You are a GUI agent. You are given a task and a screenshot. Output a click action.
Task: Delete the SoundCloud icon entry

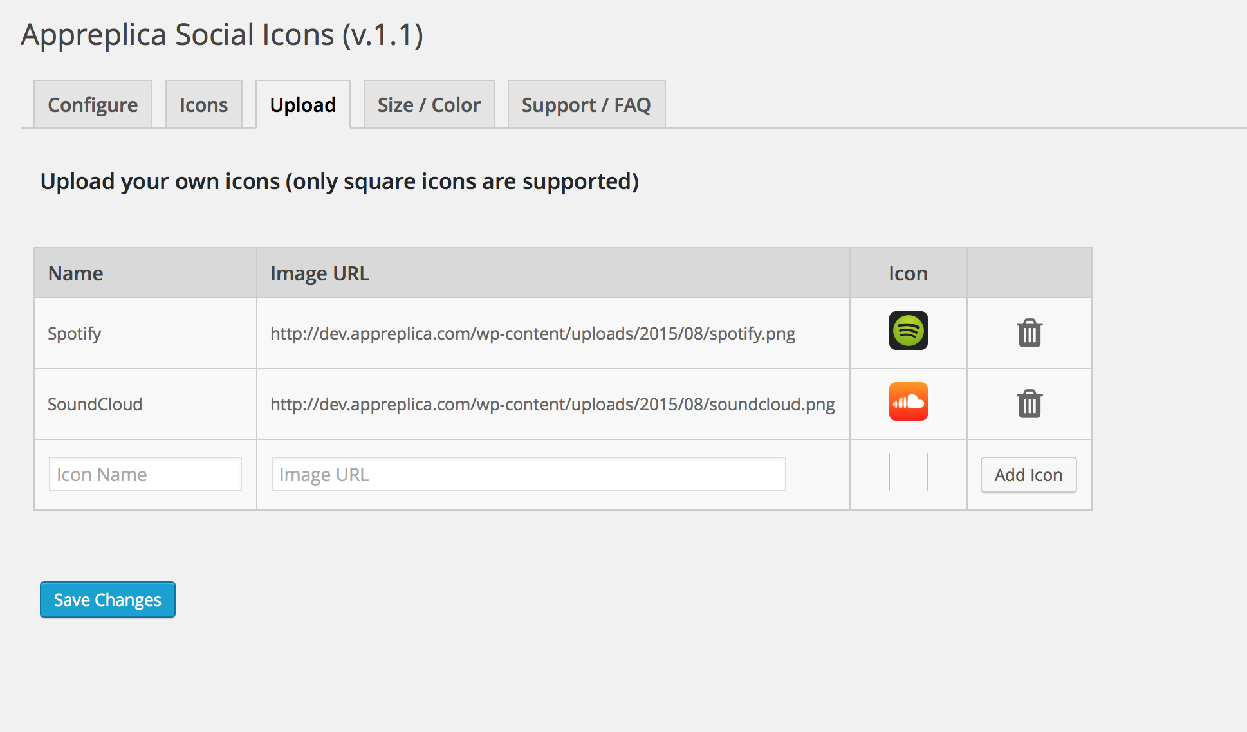pyautogui.click(x=1029, y=403)
